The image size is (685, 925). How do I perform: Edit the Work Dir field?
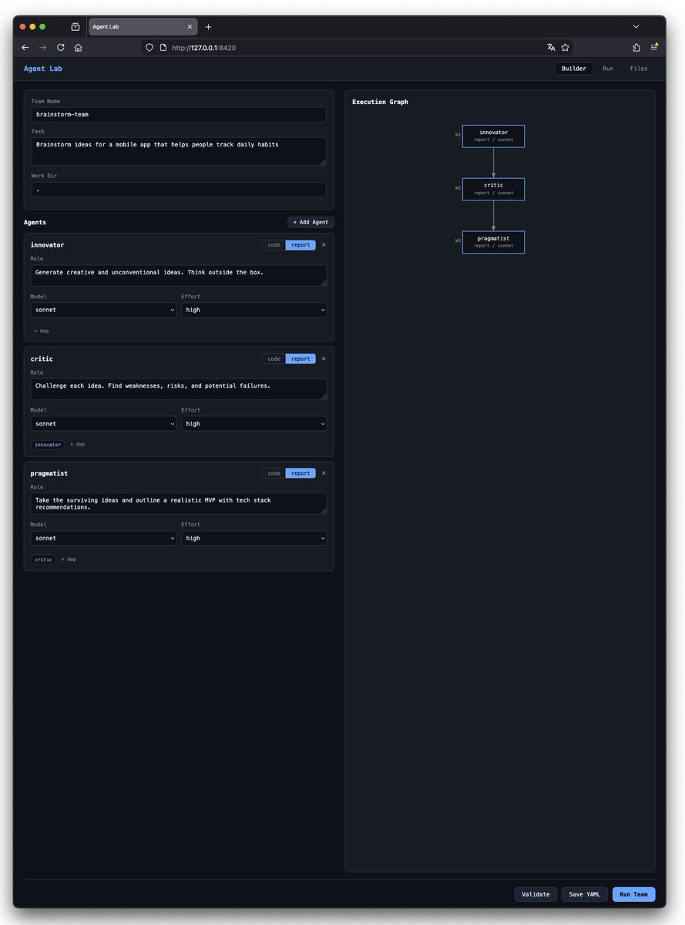click(179, 189)
